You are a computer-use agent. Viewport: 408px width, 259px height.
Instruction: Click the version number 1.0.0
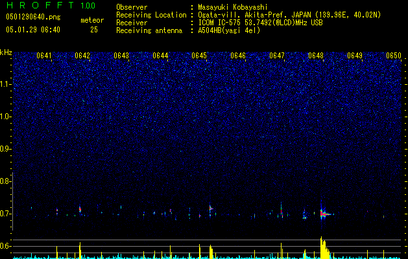click(88, 6)
